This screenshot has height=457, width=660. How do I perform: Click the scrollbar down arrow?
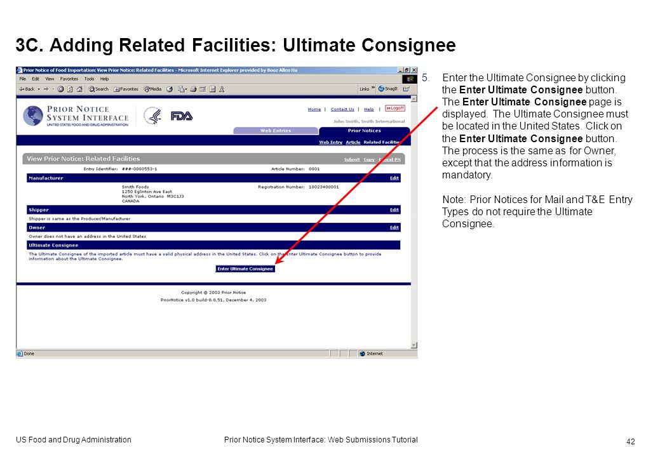(414, 345)
